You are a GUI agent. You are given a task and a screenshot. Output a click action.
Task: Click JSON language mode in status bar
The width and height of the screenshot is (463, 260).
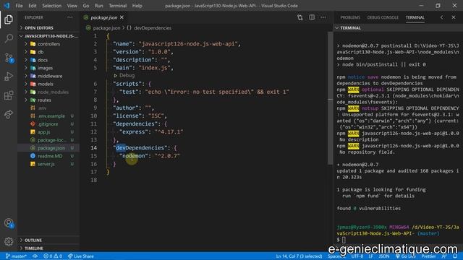(384, 256)
